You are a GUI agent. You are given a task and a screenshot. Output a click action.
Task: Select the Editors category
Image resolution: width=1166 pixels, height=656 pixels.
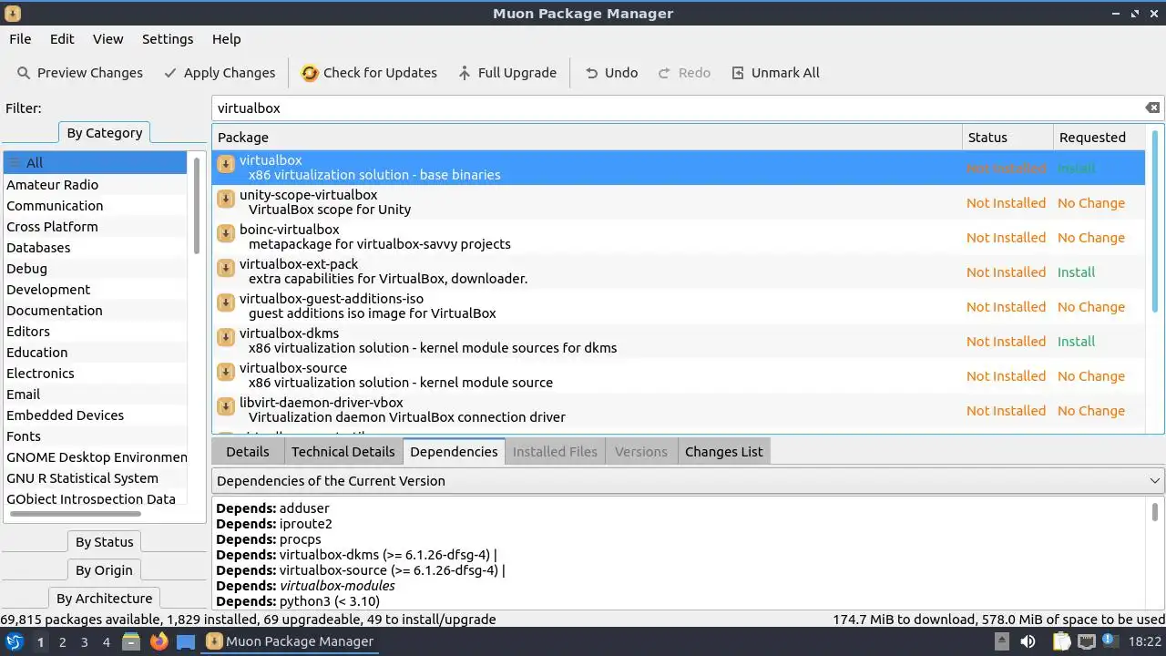[x=95, y=332]
